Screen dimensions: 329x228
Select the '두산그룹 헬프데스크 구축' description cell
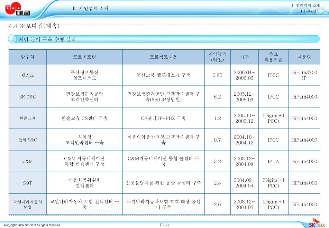click(x=163, y=75)
